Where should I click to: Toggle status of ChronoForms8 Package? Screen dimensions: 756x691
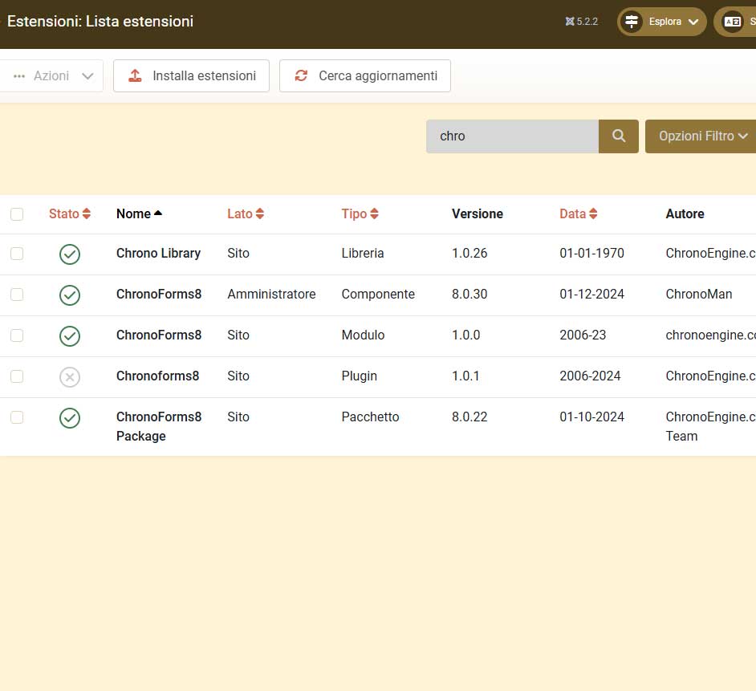(70, 418)
